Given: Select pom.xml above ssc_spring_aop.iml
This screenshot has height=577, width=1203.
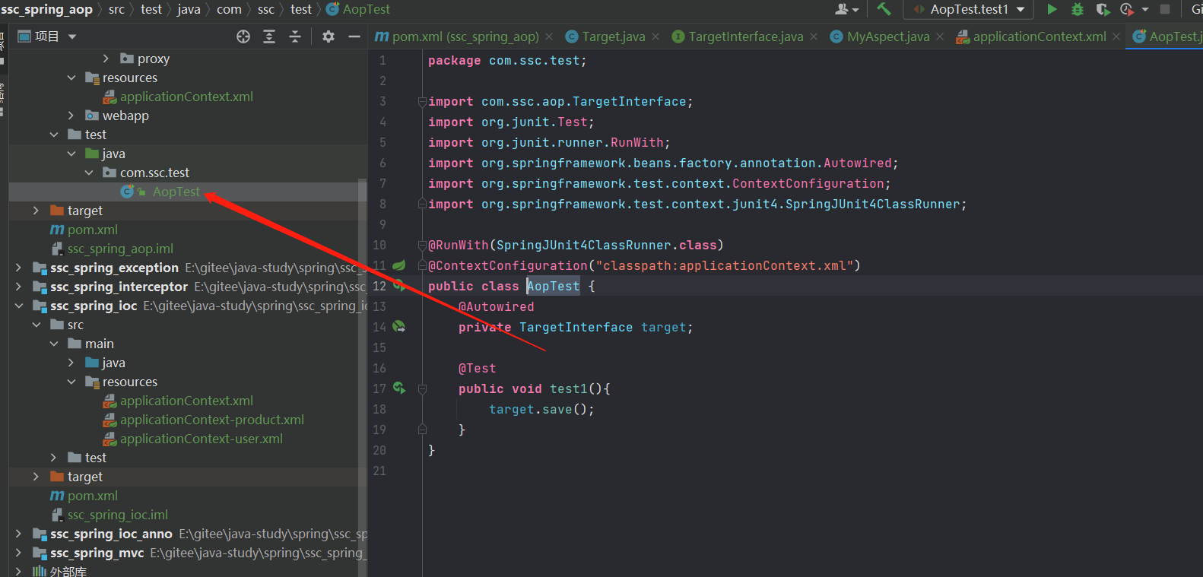Looking at the screenshot, I should 93,230.
